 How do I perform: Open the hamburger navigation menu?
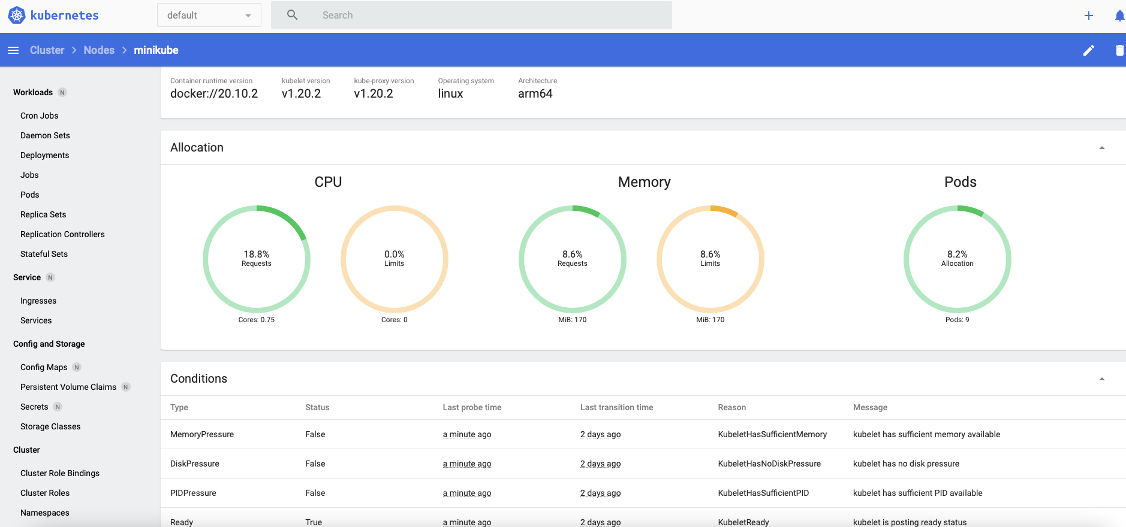click(13, 50)
